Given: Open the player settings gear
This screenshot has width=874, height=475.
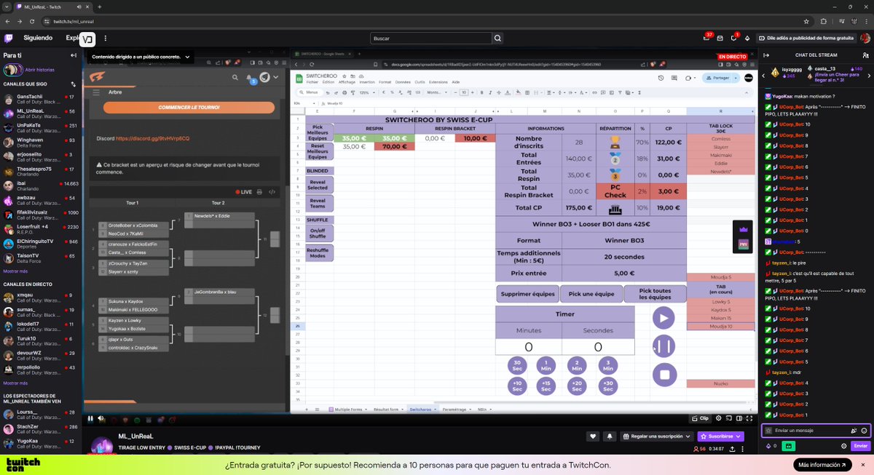Looking at the screenshot, I should pyautogui.click(x=719, y=418).
